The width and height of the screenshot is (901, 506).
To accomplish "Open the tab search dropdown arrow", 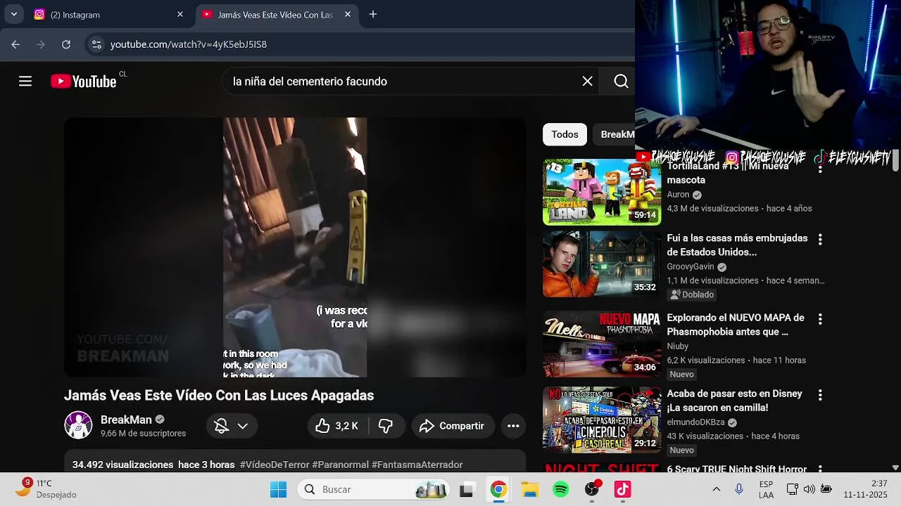I will (14, 14).
